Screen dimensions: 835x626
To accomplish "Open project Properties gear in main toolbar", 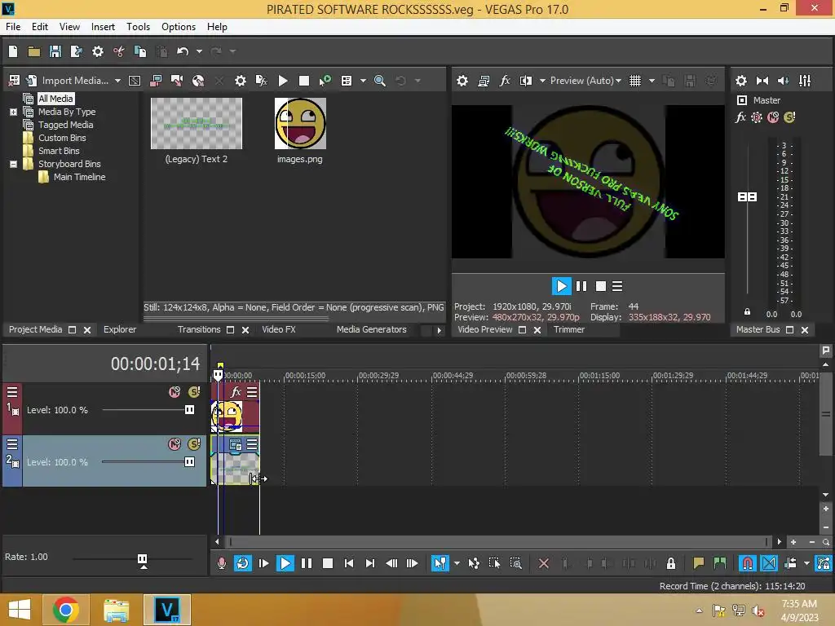I will click(98, 51).
